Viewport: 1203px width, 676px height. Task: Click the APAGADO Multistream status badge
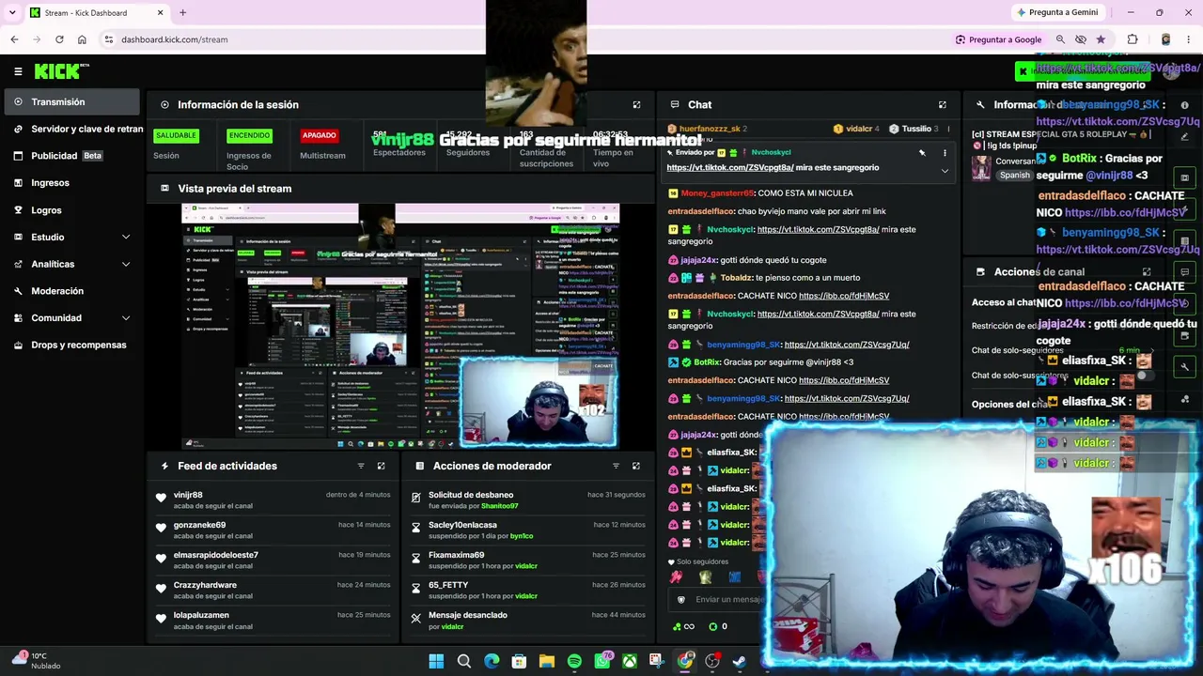pos(319,135)
